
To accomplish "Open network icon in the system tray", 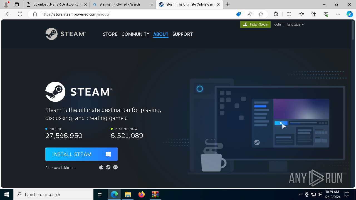I will 313,194.
